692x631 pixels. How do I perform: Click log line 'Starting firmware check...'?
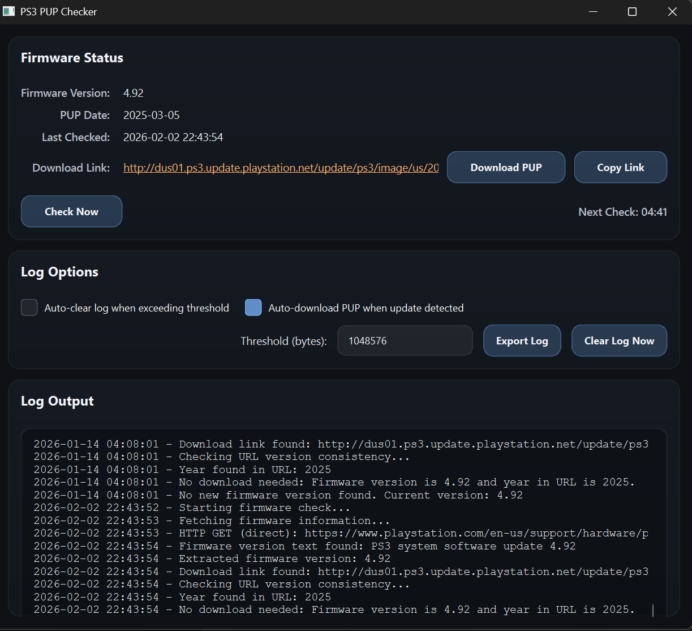click(192, 508)
